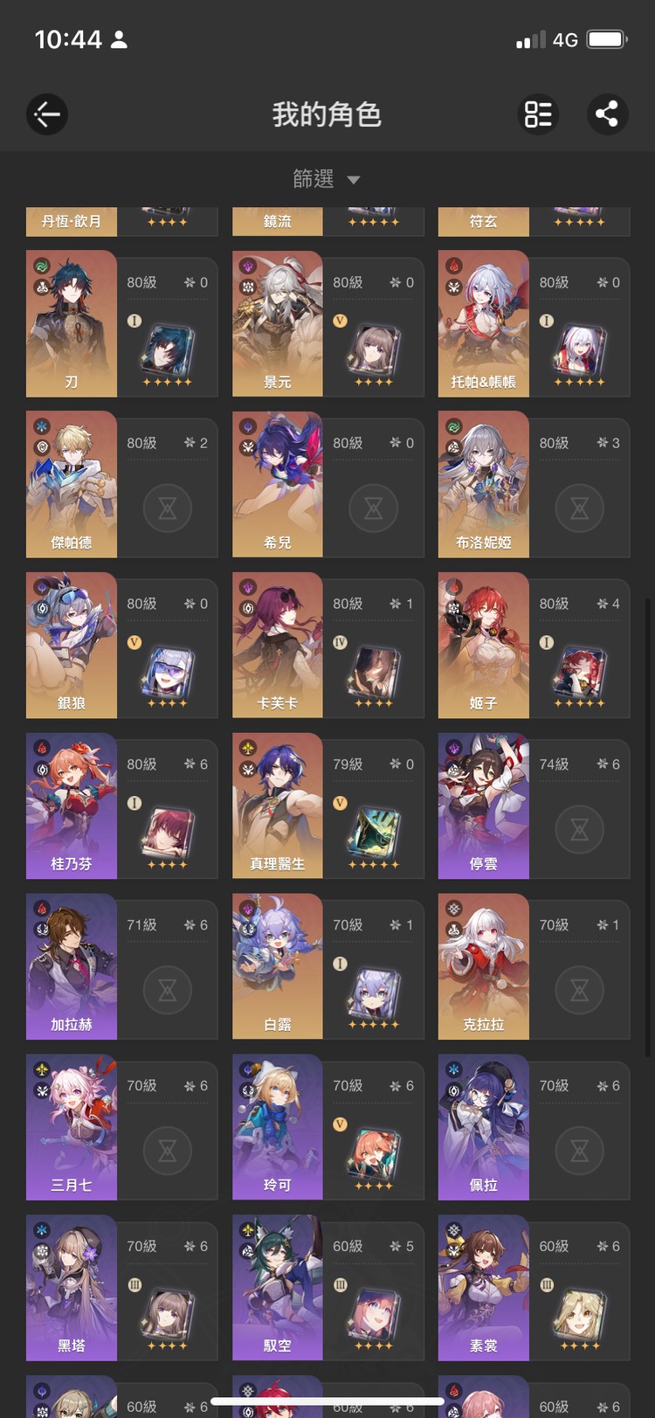
Task: Select 景元 character card
Action: 328,324
